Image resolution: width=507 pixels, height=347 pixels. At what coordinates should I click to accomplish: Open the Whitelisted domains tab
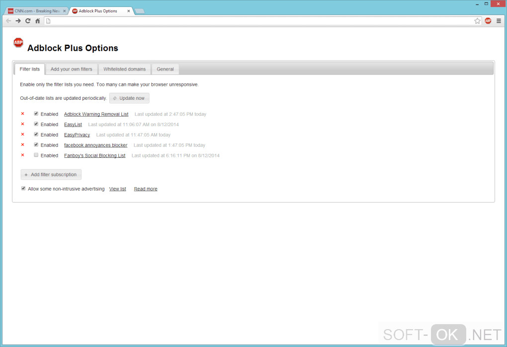point(124,69)
